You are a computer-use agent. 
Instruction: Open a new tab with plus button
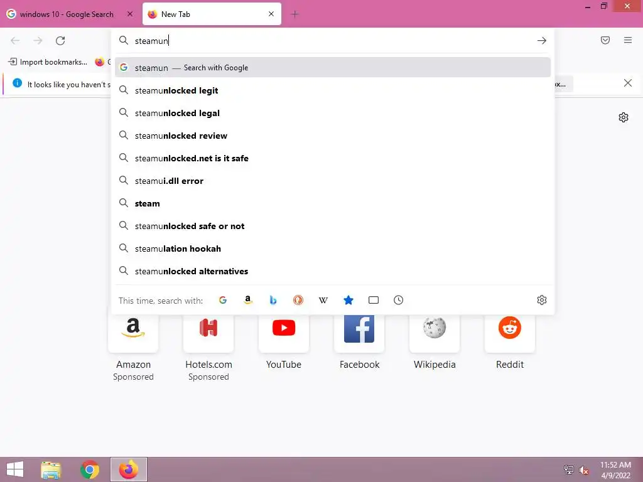[294, 14]
